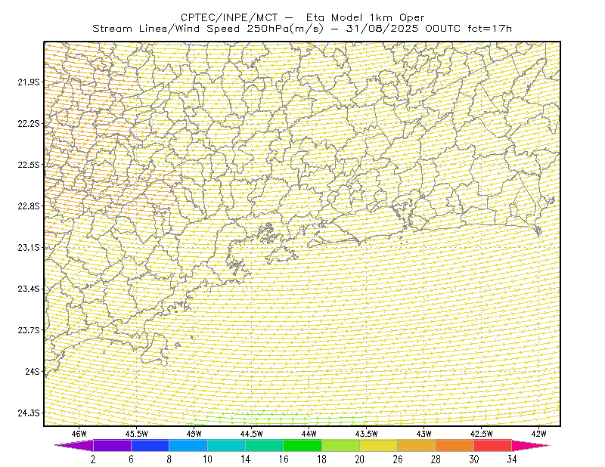The width and height of the screenshot is (605, 467).
Task: Click the '44.5W' longitude label
Action: 252,434
